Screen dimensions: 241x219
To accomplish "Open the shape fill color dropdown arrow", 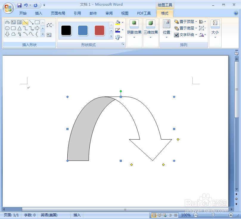I will pyautogui.click(x=122, y=23).
